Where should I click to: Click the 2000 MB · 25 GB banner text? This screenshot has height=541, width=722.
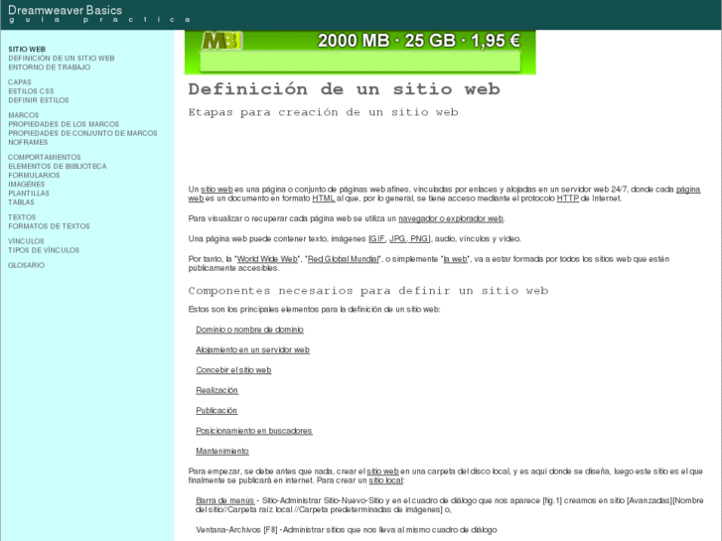(418, 41)
